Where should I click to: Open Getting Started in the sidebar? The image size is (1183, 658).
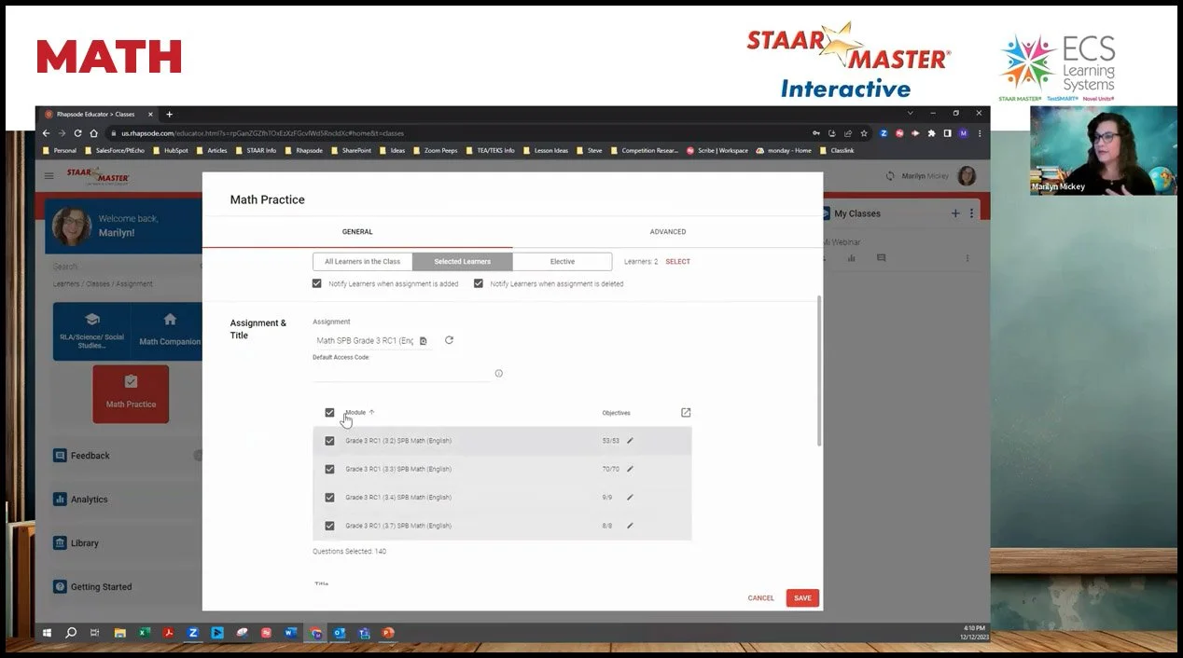[x=94, y=586]
